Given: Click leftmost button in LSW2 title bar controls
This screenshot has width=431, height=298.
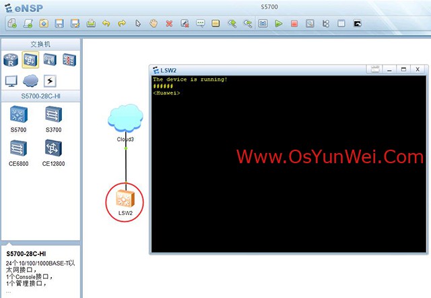Looking at the screenshot, I should [375, 69].
